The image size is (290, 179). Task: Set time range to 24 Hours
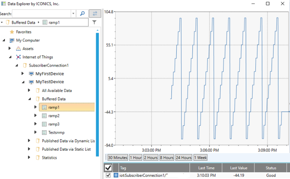pyautogui.click(x=183, y=157)
